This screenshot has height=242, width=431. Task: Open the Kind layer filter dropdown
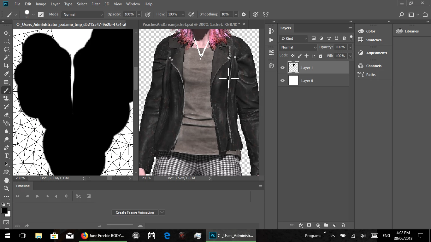click(x=293, y=38)
